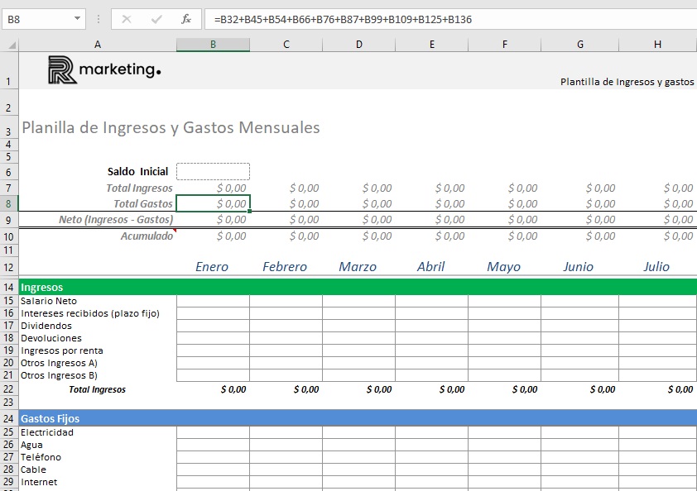697x491 pixels.
Task: Click the 'Internet' row label
Action: coord(39,482)
